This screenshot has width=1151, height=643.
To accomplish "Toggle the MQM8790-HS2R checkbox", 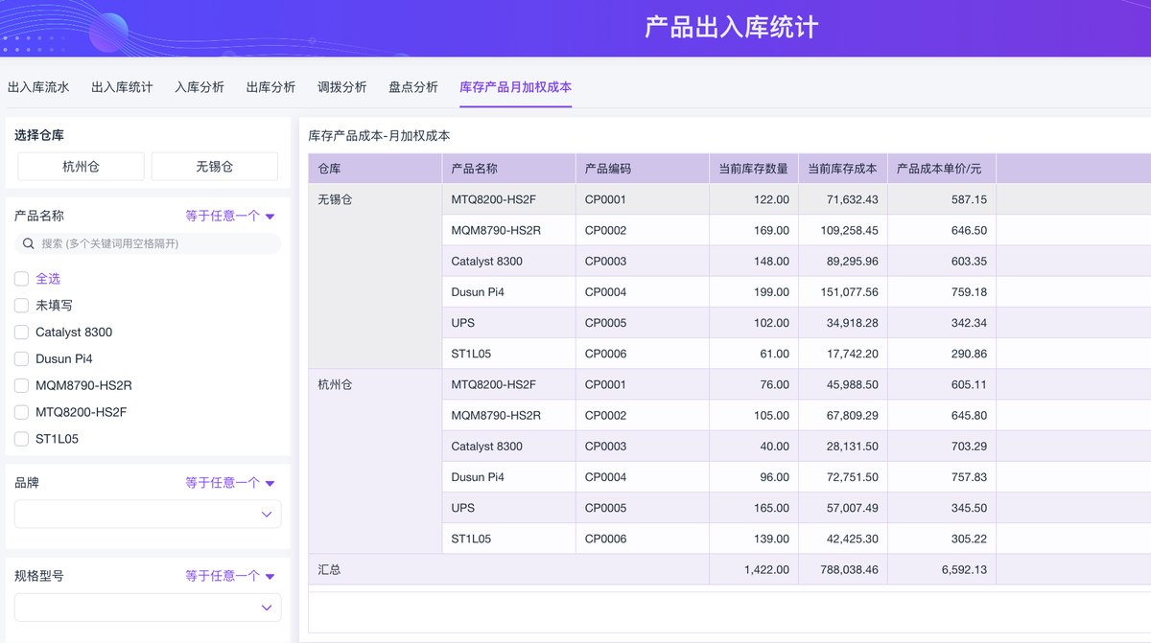I will click(21, 386).
